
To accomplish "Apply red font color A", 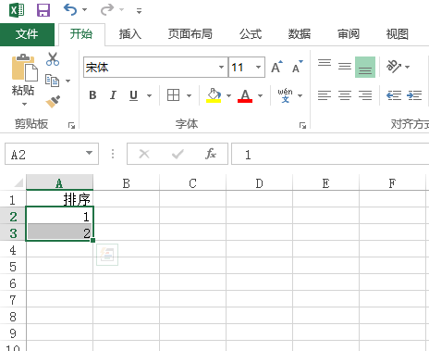I will [x=245, y=95].
